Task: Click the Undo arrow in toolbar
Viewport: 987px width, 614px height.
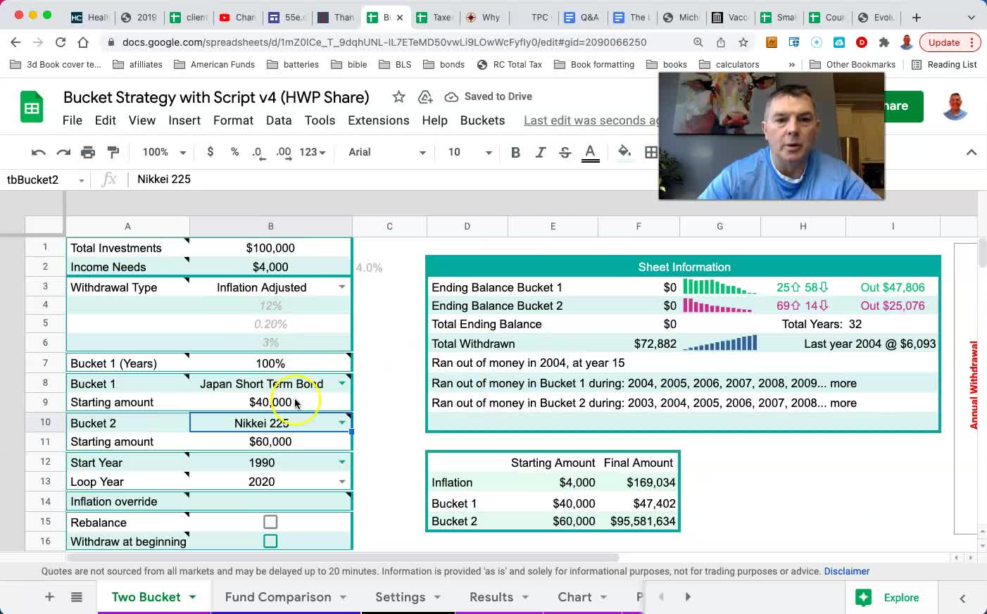Action: [x=39, y=152]
